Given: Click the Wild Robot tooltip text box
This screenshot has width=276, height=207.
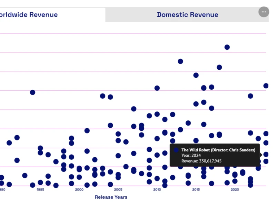Looking at the screenshot, I should click(214, 155).
